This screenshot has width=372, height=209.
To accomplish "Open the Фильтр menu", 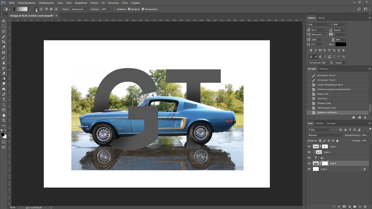I will 94,3.
